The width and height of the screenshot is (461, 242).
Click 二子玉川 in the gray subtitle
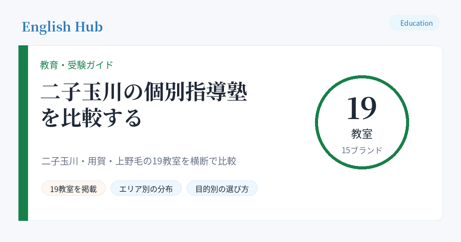(59, 161)
